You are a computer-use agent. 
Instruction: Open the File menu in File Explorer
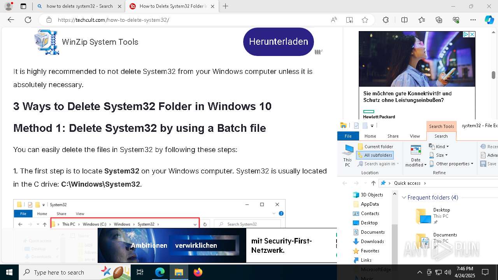[348, 136]
